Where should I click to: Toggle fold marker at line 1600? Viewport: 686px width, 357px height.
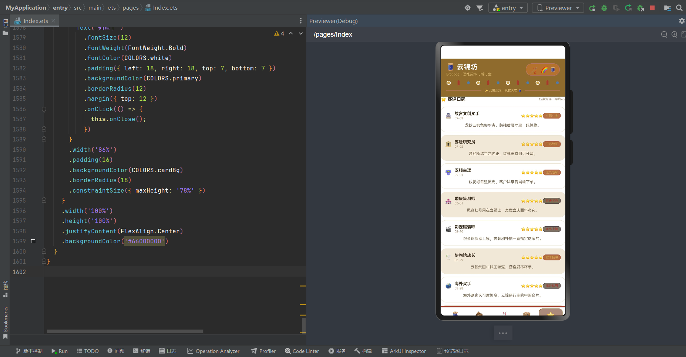tap(44, 251)
